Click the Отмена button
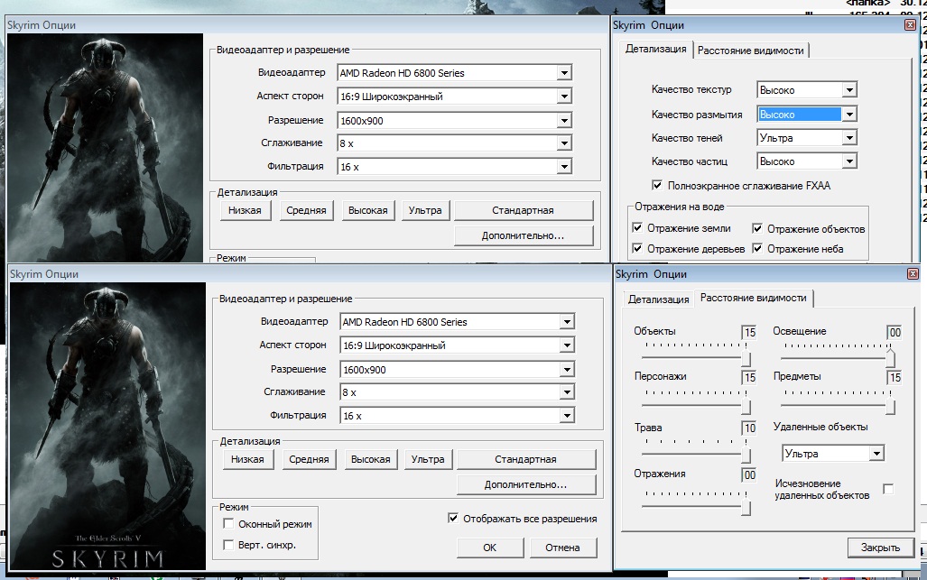The width and height of the screenshot is (927, 580). coord(562,548)
